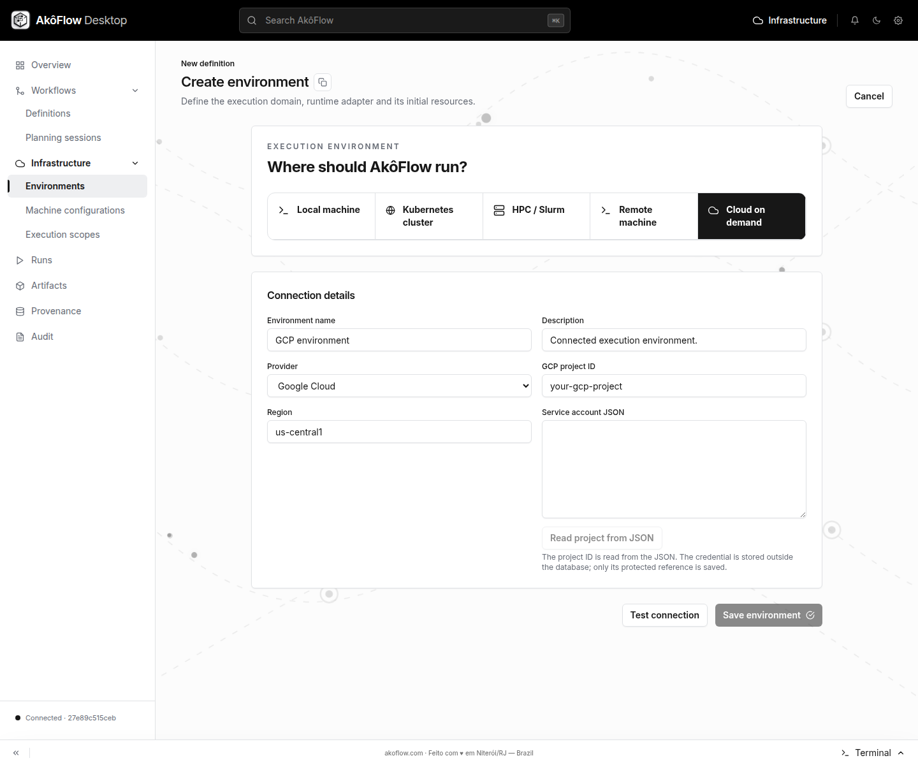This screenshot has height=765, width=918.
Task: Click the Overview grid icon
Action: pyautogui.click(x=20, y=65)
